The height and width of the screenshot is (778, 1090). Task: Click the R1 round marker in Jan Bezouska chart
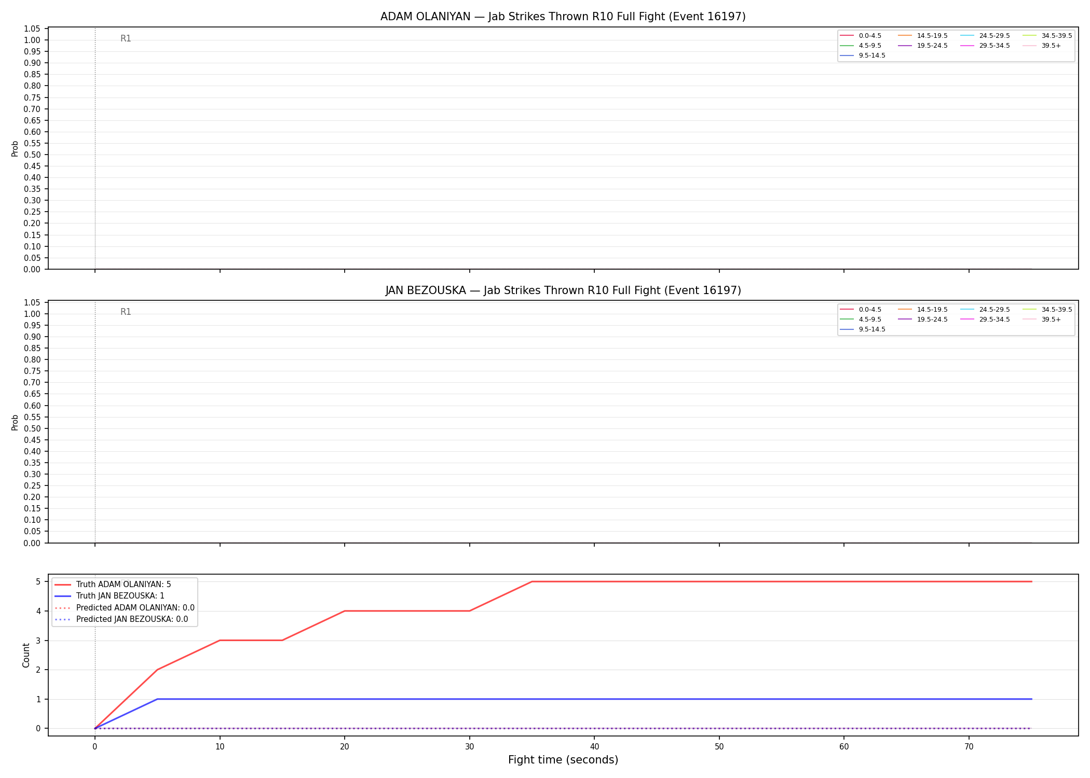(x=126, y=312)
